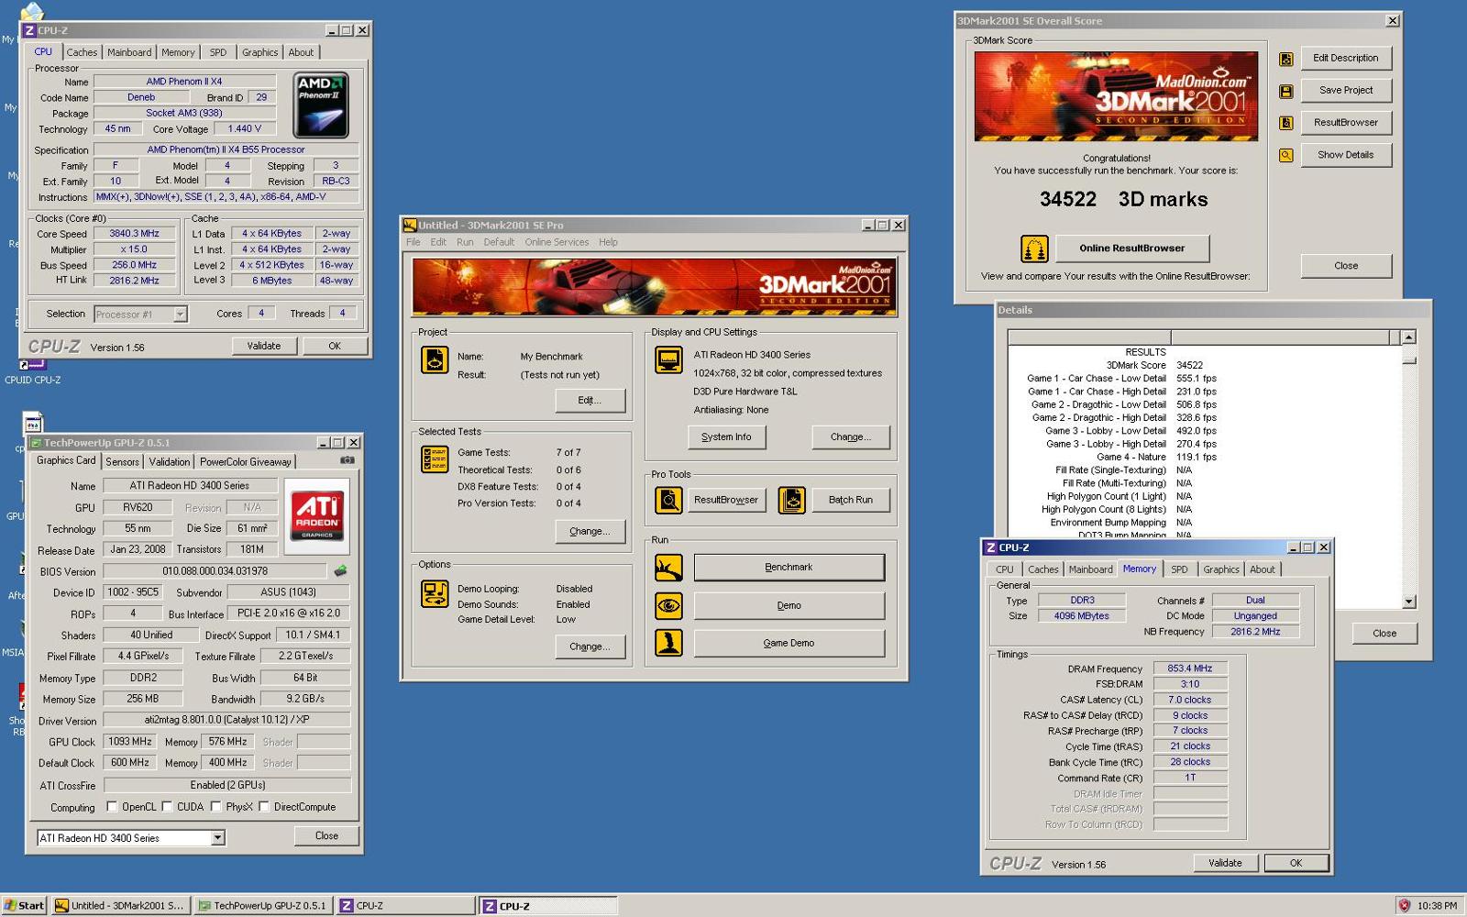1467x917 pixels.
Task: Click the Save Project disk icon
Action: tap(1286, 92)
